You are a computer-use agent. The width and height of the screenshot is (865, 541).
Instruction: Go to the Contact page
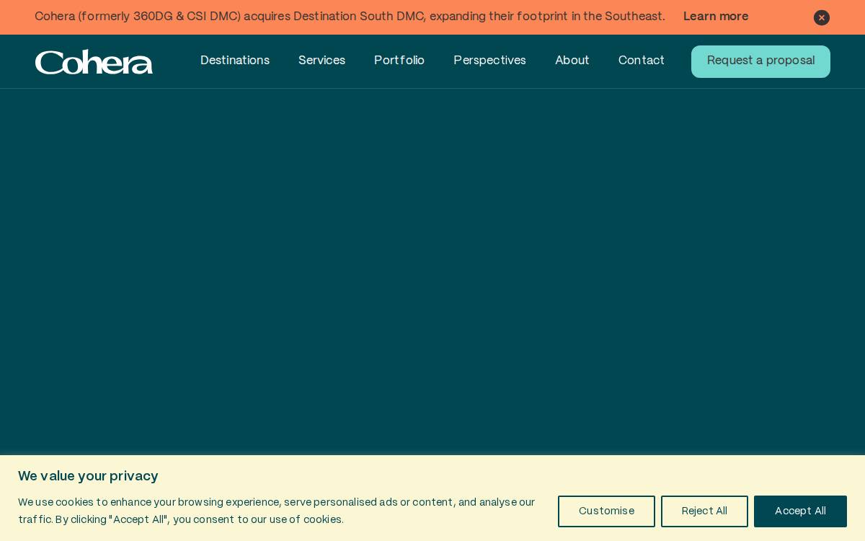(642, 61)
